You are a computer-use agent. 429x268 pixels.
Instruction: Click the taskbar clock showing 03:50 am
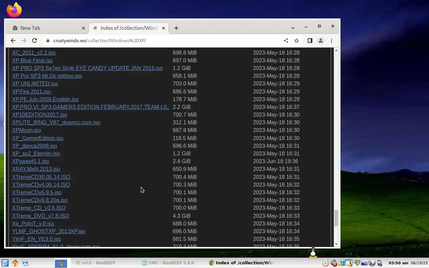coord(399,263)
